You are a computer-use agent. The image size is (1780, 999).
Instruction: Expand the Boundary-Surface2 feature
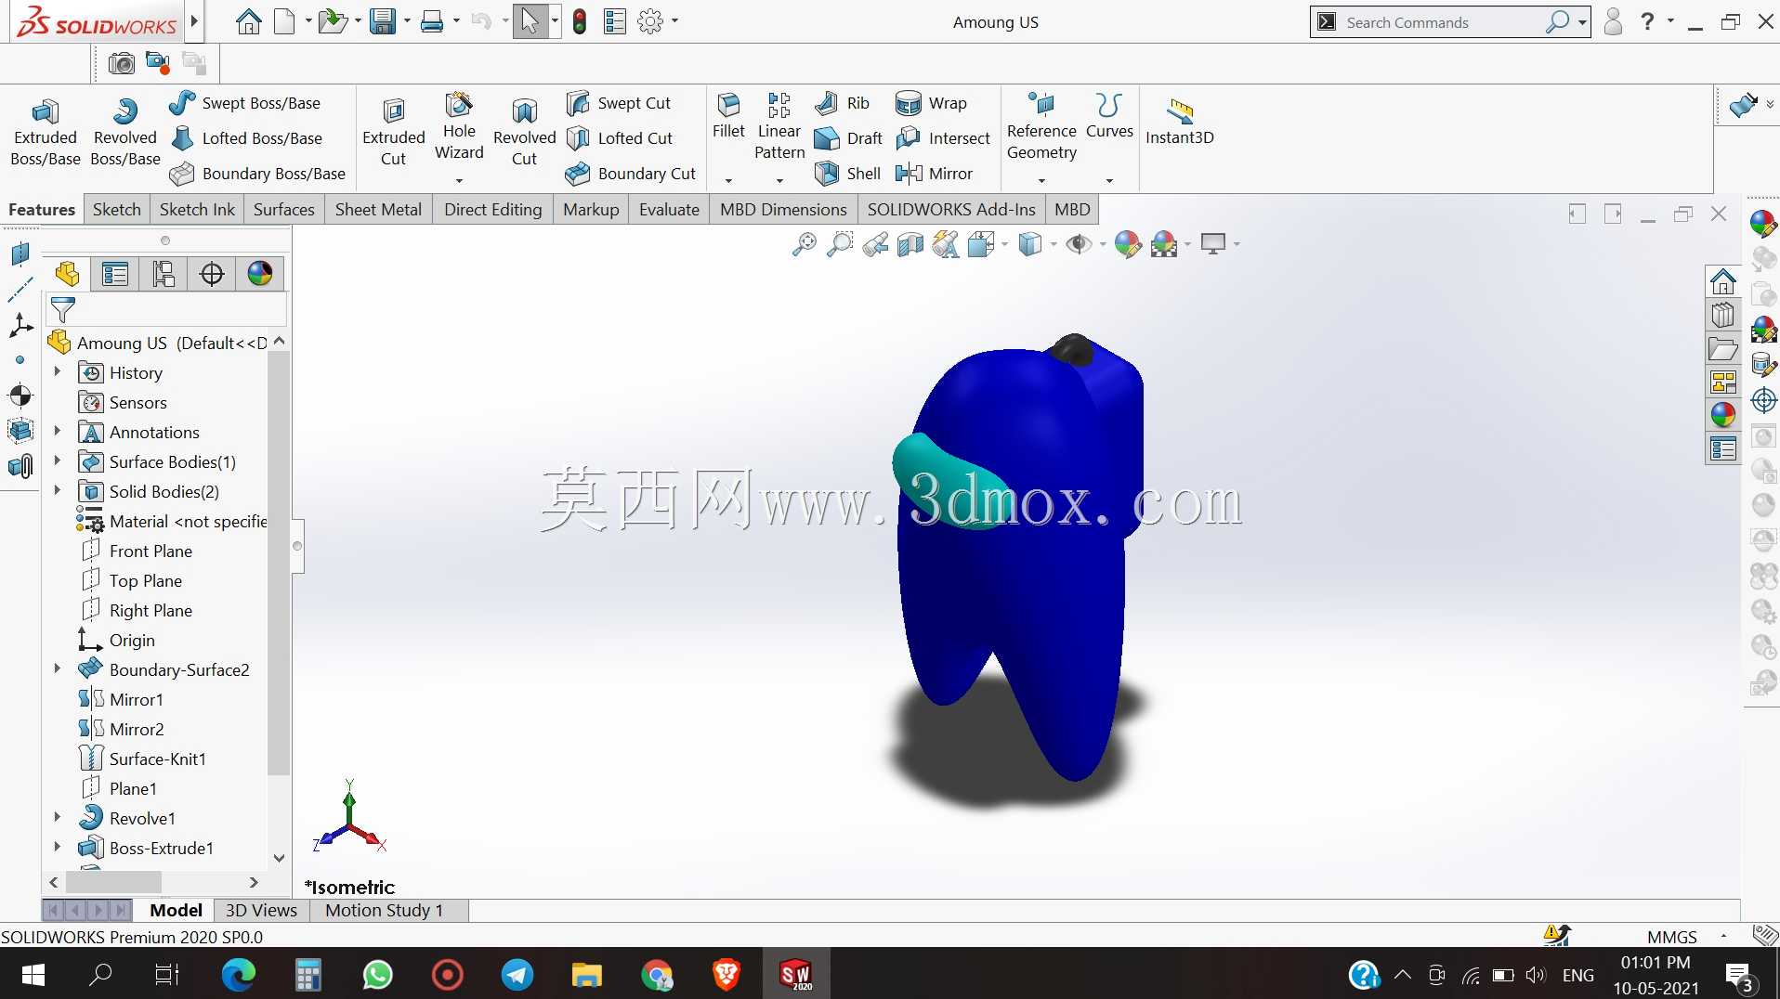(x=57, y=668)
